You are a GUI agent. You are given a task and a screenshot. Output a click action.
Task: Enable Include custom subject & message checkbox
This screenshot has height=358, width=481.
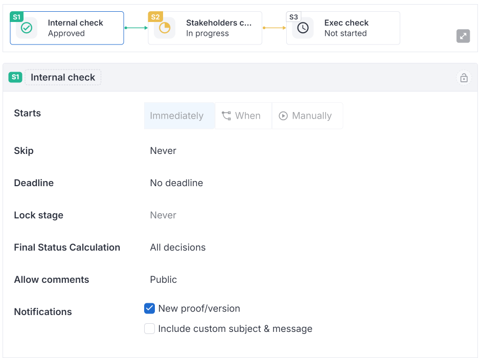(x=149, y=329)
